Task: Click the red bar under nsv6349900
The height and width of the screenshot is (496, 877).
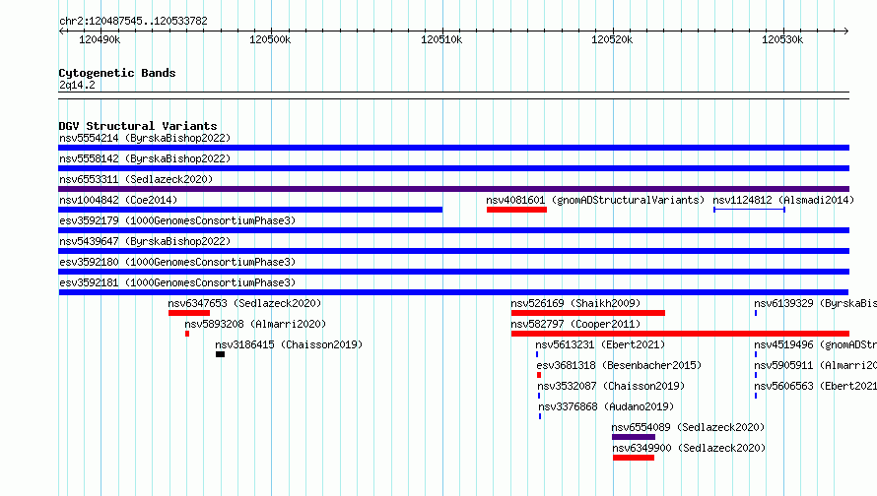Action: pos(634,458)
